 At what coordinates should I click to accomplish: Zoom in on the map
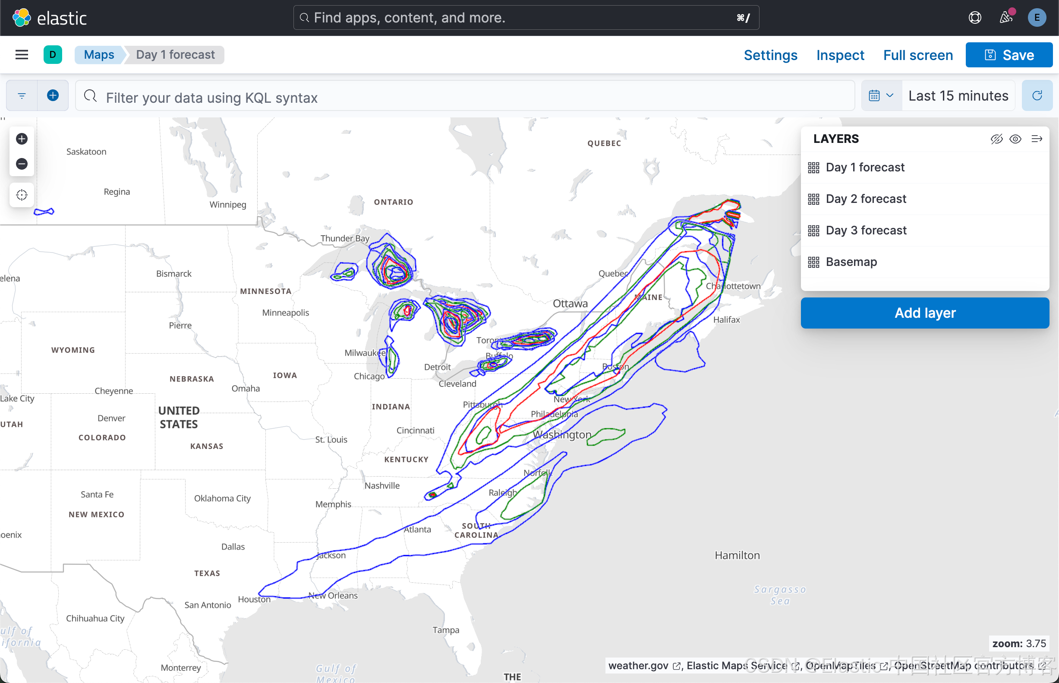tap(21, 139)
